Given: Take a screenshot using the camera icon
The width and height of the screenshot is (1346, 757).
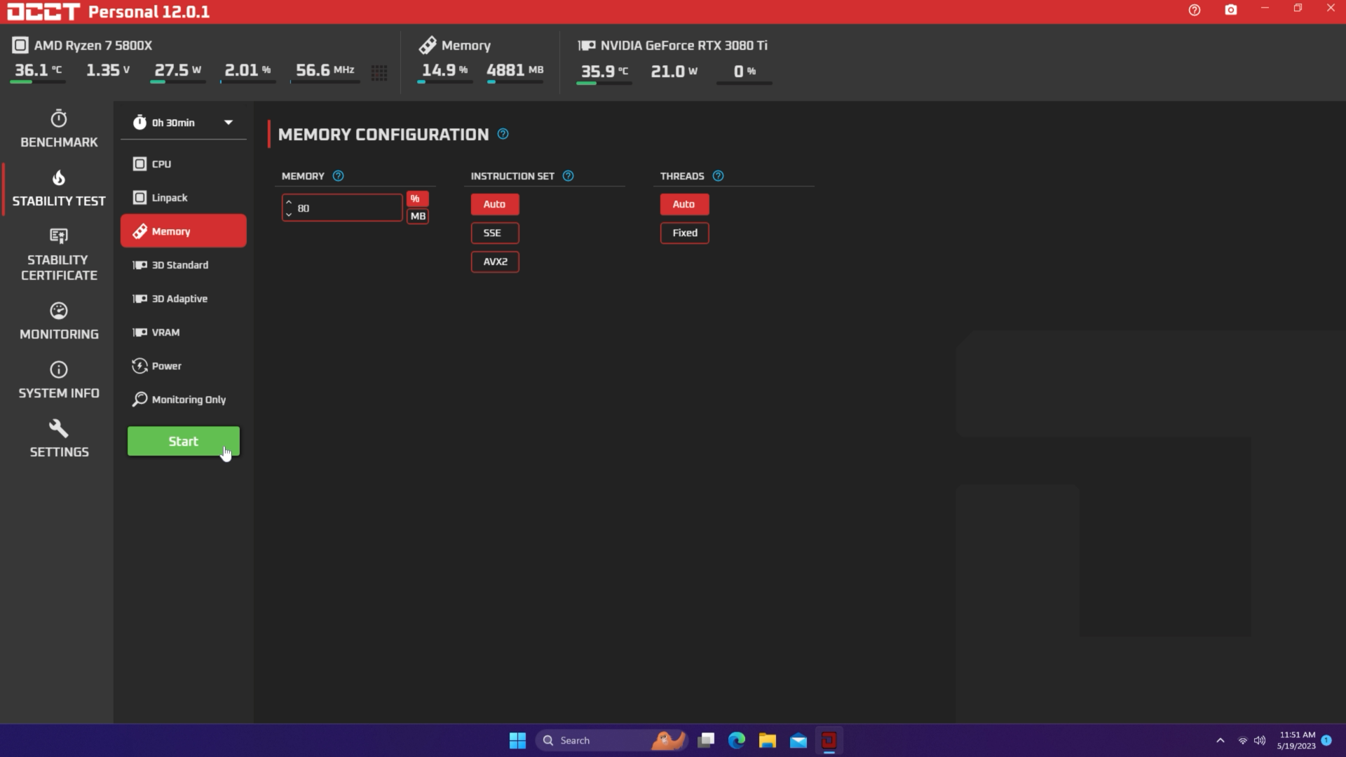Looking at the screenshot, I should (x=1230, y=11).
